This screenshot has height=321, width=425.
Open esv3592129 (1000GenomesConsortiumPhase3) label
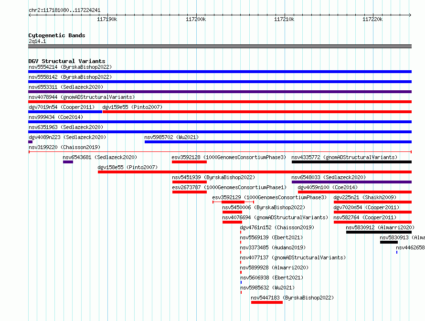(x=269, y=197)
